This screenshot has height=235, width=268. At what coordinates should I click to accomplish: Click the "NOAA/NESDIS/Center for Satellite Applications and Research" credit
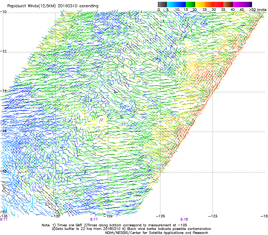[156, 232]
